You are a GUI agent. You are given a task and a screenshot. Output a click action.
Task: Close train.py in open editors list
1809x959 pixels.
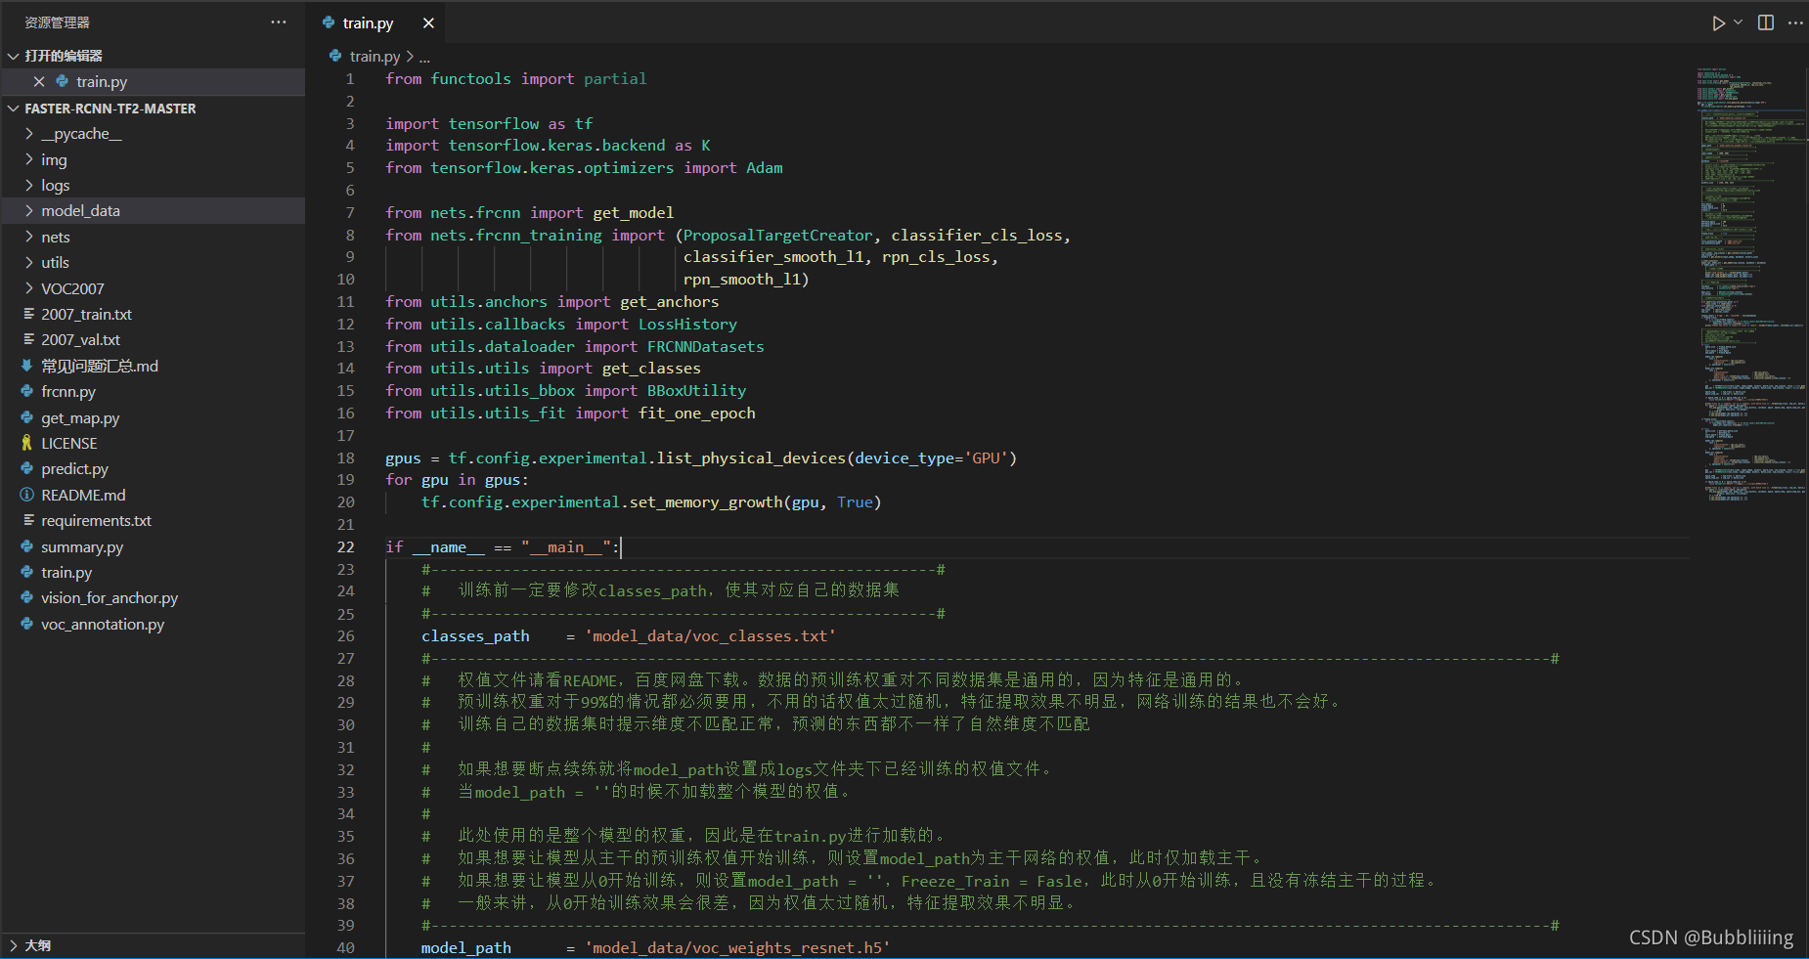coord(39,82)
